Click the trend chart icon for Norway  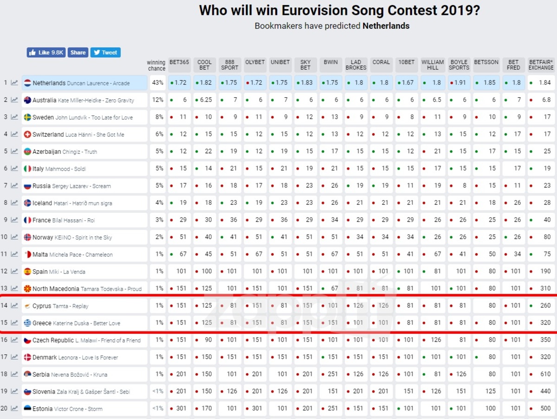(x=14, y=237)
